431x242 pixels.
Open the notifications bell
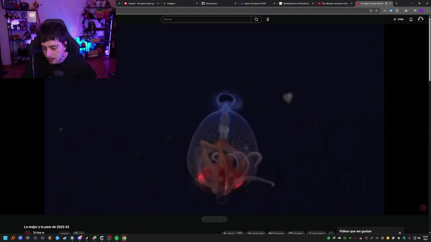tap(411, 19)
